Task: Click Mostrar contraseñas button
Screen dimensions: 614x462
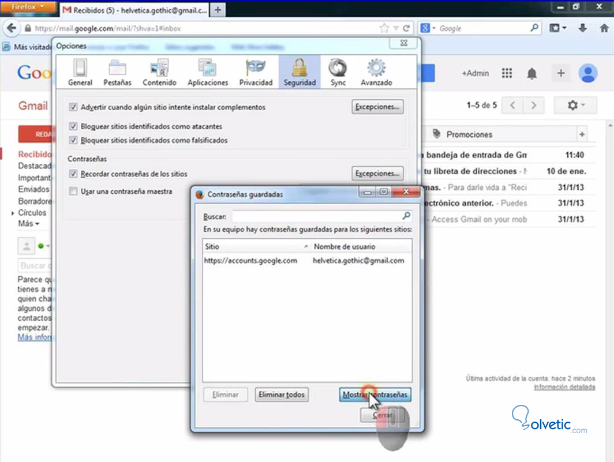Action: point(375,395)
